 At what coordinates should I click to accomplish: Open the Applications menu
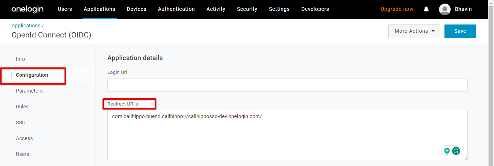point(99,9)
